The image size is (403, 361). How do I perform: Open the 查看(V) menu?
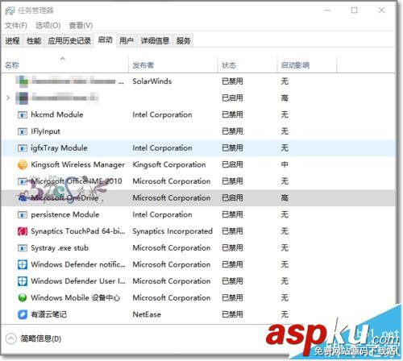(81, 26)
